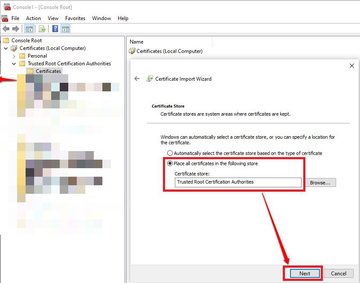This screenshot has height=283, width=360.
Task: Cancel the Certificate Import Wizard
Action: tap(339, 273)
